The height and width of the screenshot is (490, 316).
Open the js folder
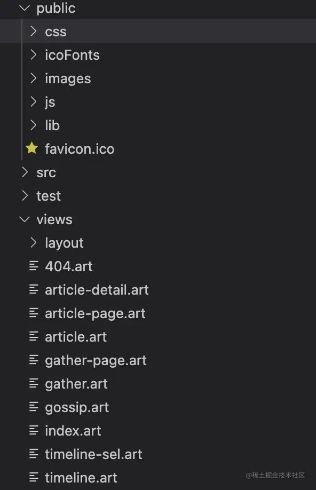pos(33,101)
